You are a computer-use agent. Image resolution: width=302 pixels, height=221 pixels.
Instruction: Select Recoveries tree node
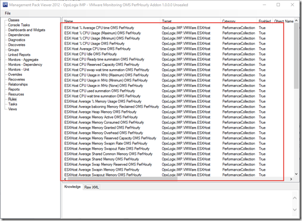16,79
